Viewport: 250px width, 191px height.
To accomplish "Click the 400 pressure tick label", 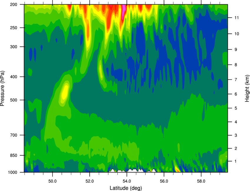I will pyautogui.click(x=14, y=77).
